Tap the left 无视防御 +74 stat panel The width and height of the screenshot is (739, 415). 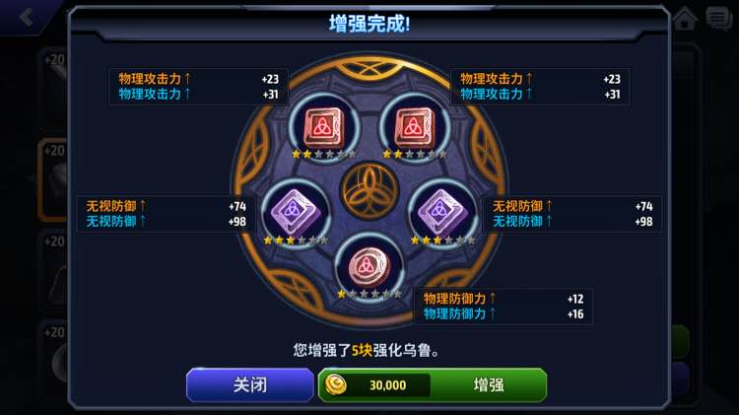pyautogui.click(x=167, y=214)
